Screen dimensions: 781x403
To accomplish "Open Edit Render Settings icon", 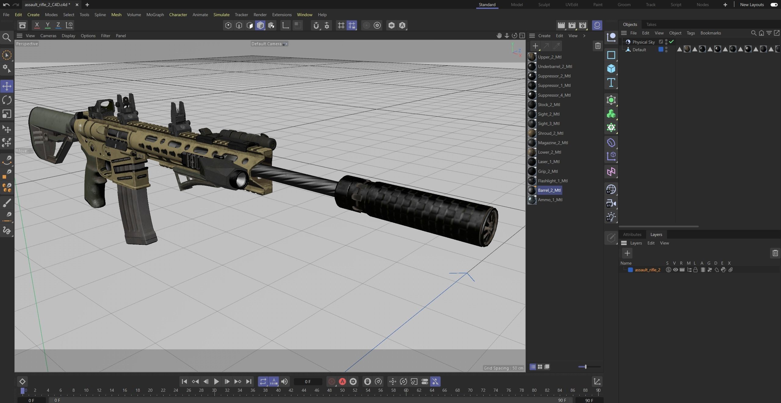I will (x=583, y=25).
